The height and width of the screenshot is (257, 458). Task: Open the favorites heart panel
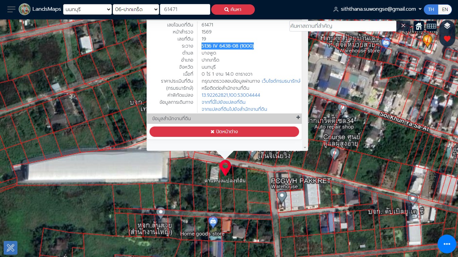447,38
